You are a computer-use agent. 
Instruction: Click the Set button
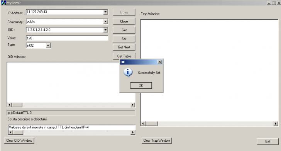tap(124, 39)
